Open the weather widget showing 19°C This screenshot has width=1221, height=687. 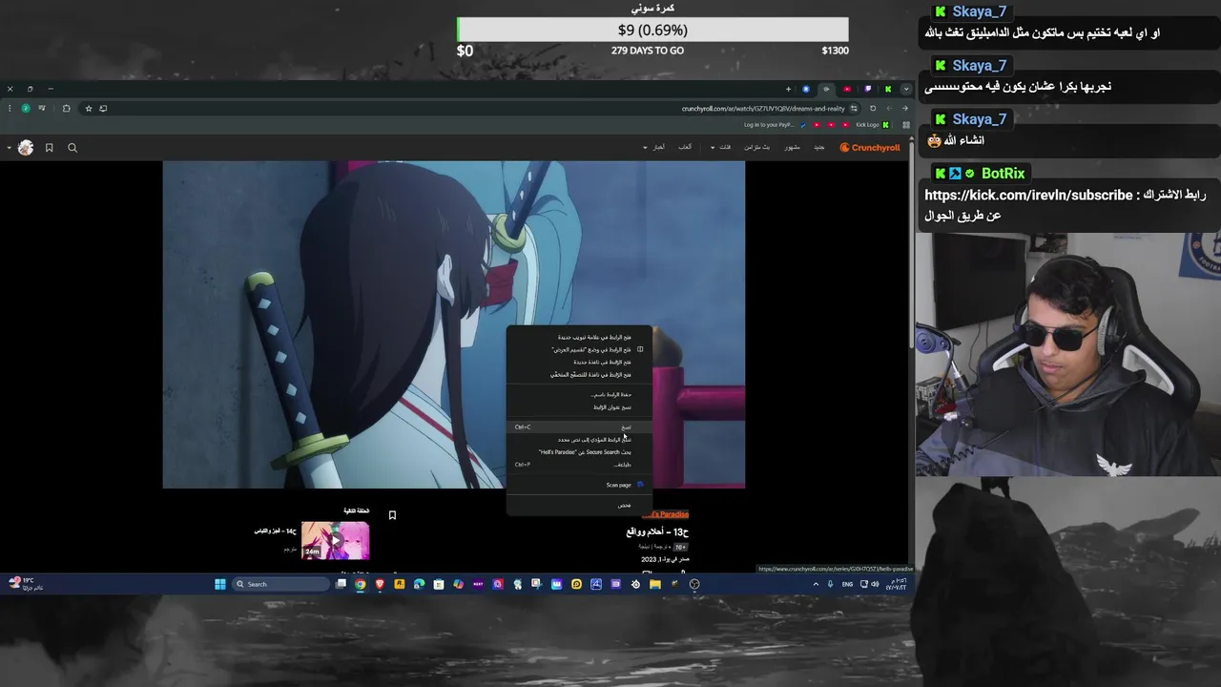(27, 583)
